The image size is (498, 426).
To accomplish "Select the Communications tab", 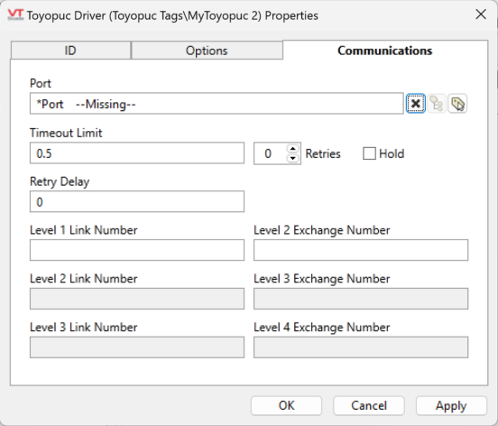I will 385,51.
